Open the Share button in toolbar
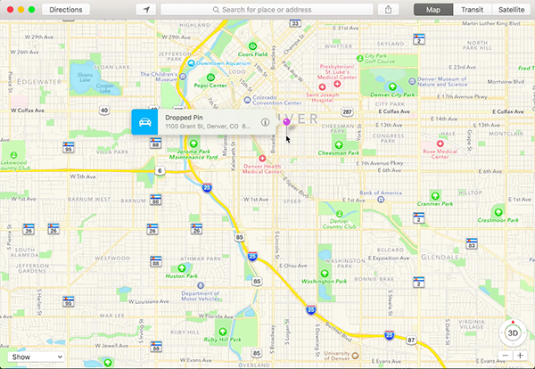 tap(388, 10)
